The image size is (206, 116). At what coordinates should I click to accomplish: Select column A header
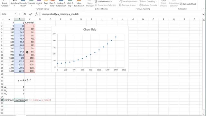coord(9,19)
